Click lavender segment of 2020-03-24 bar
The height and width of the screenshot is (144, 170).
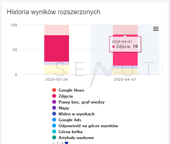(x=56, y=63)
